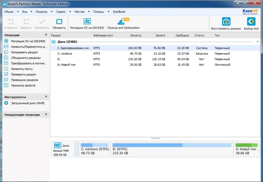Click the EaseUS logo in the corner
Screen dimensions: 263x182
[250, 12]
